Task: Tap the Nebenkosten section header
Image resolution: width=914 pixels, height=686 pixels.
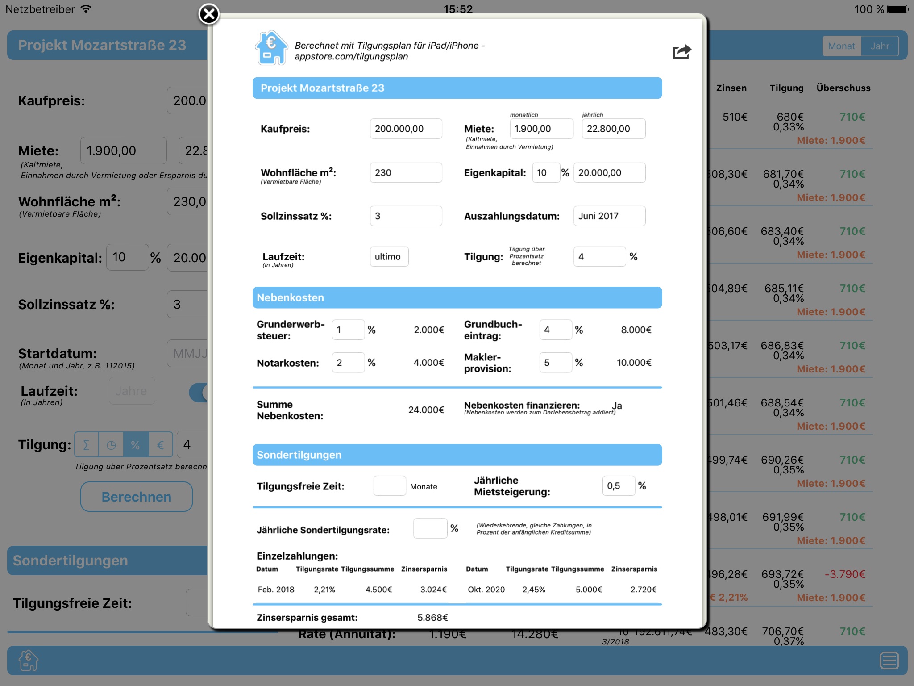Action: [457, 297]
